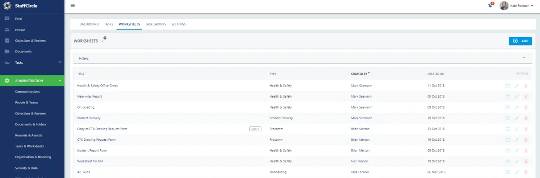Screen dimensions: 540x178
Task: Sort by Created On column
Action: [x=436, y=74]
